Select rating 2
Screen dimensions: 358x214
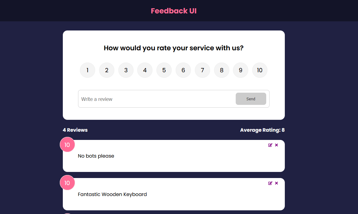[106, 70]
